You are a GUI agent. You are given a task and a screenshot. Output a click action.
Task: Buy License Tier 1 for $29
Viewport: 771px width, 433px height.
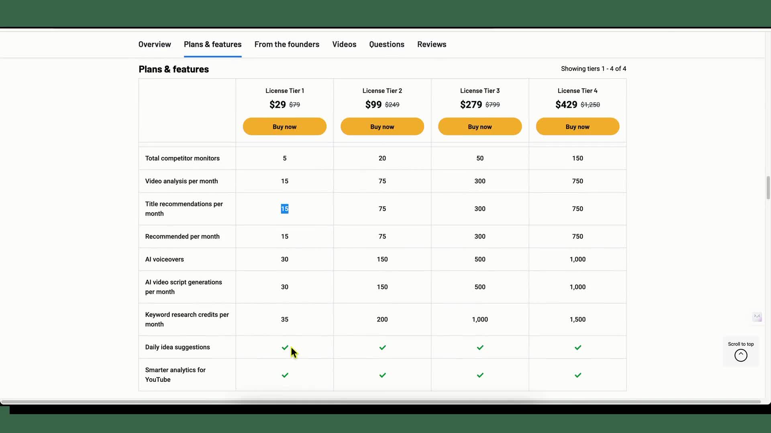[x=284, y=127]
